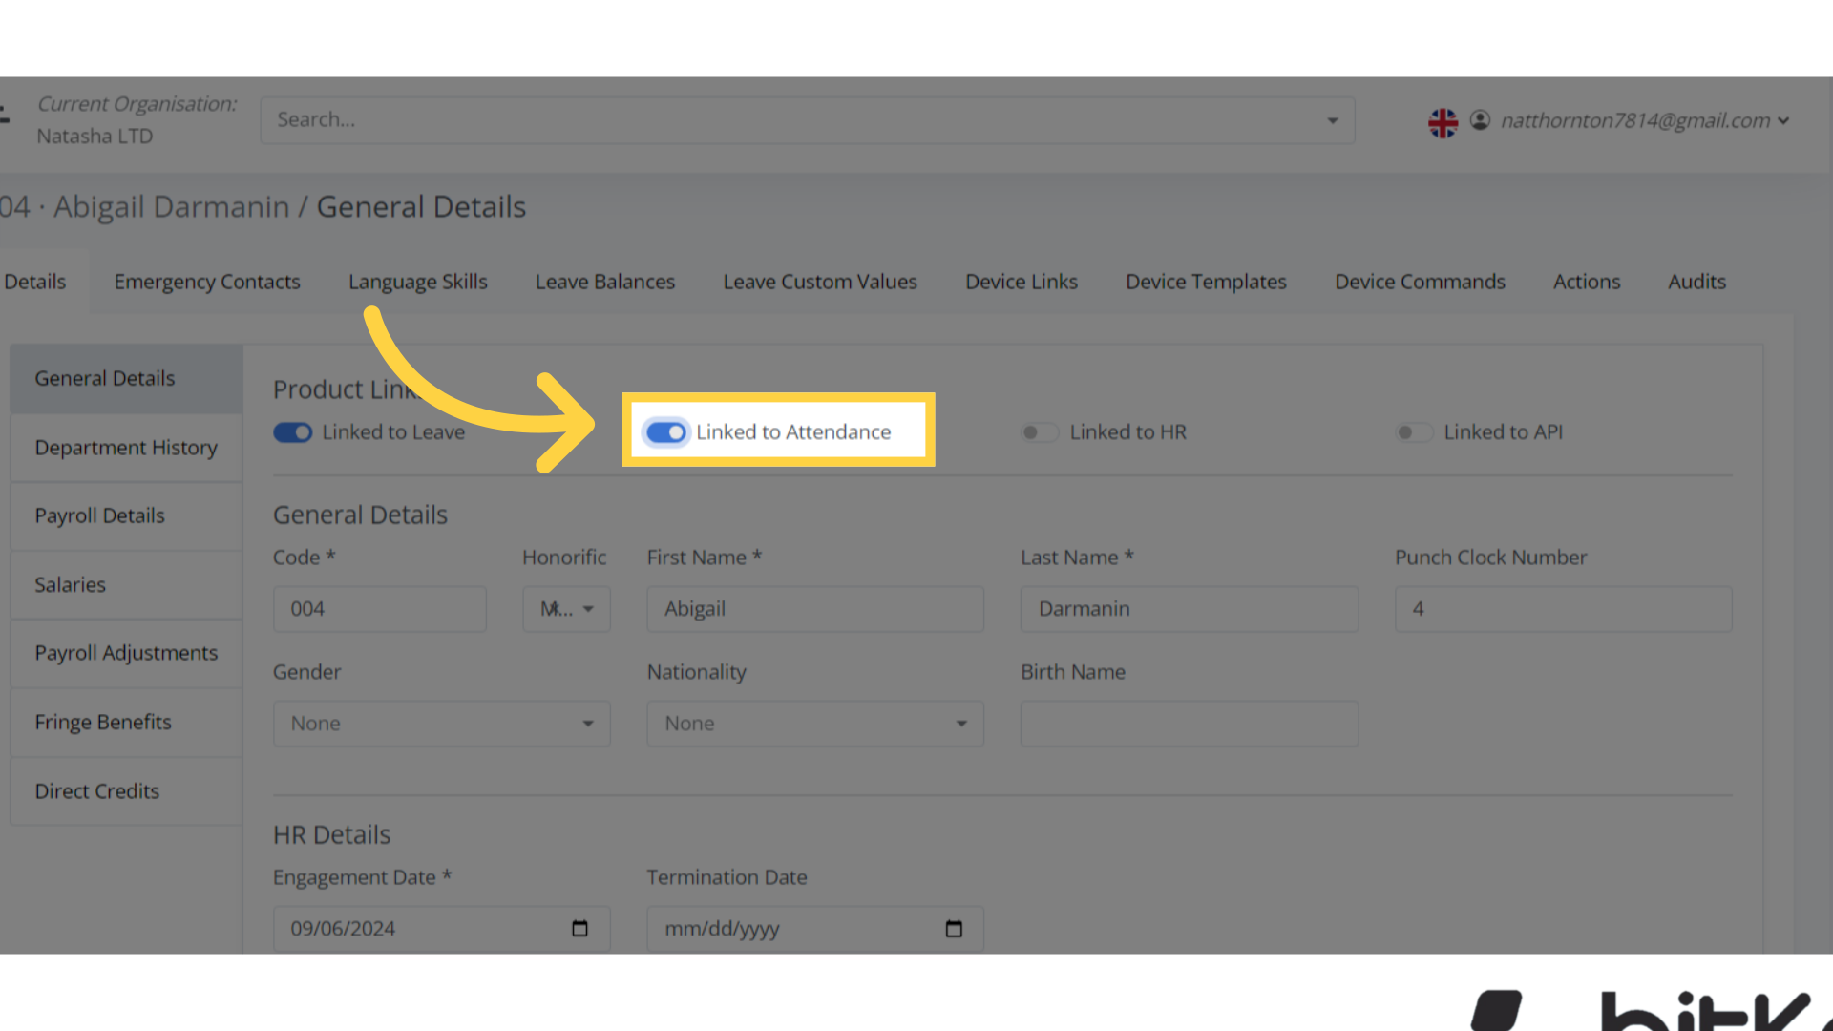This screenshot has height=1031, width=1833.
Task: Select Department History in the sidebar
Action: (125, 447)
